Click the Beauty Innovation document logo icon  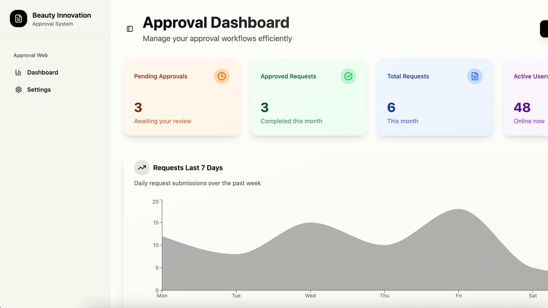(18, 19)
